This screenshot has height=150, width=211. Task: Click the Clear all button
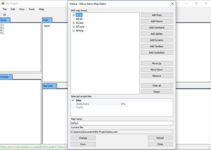(157, 86)
